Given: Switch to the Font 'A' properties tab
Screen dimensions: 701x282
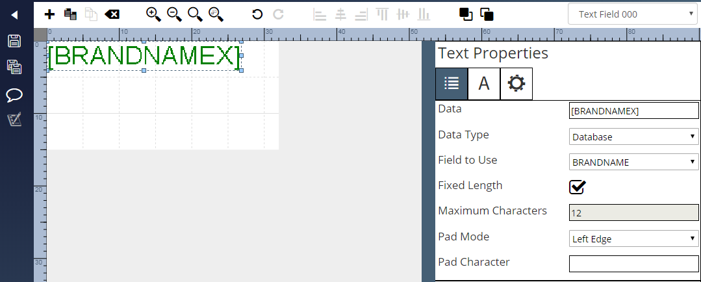Looking at the screenshot, I should (484, 84).
